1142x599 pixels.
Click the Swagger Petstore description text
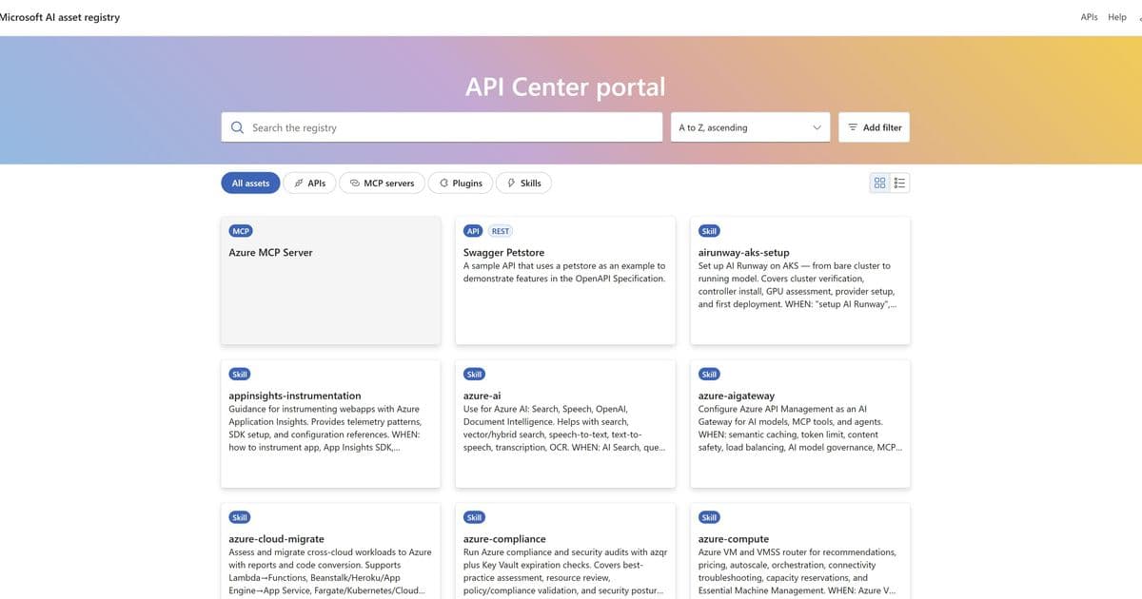[564, 272]
